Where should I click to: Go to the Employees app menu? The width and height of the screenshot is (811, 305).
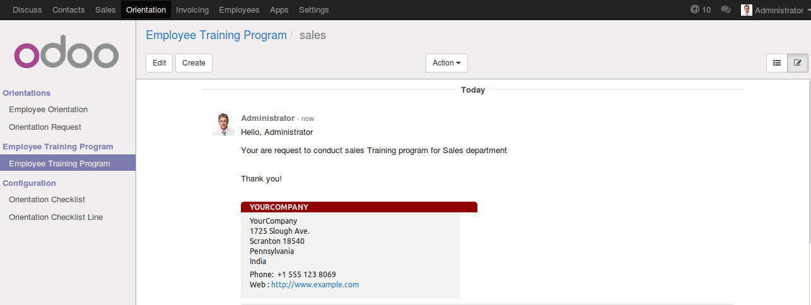pyautogui.click(x=239, y=9)
